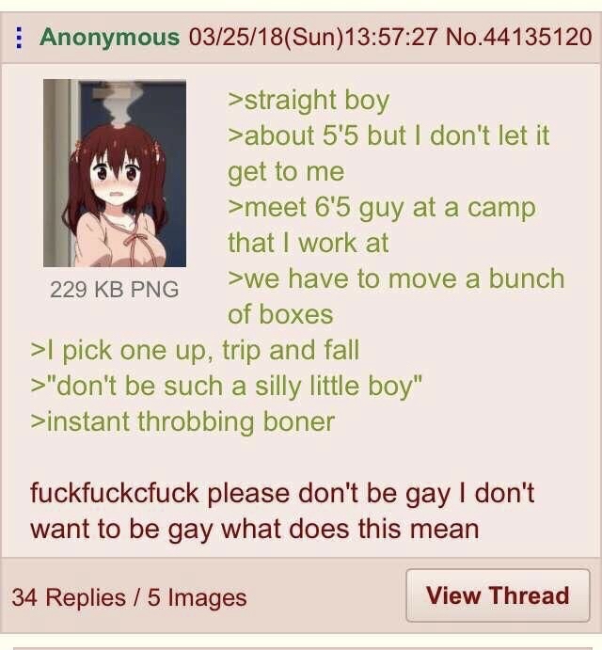Expand the anime girl image thumbnail
This screenshot has height=650, width=602.
click(x=115, y=173)
